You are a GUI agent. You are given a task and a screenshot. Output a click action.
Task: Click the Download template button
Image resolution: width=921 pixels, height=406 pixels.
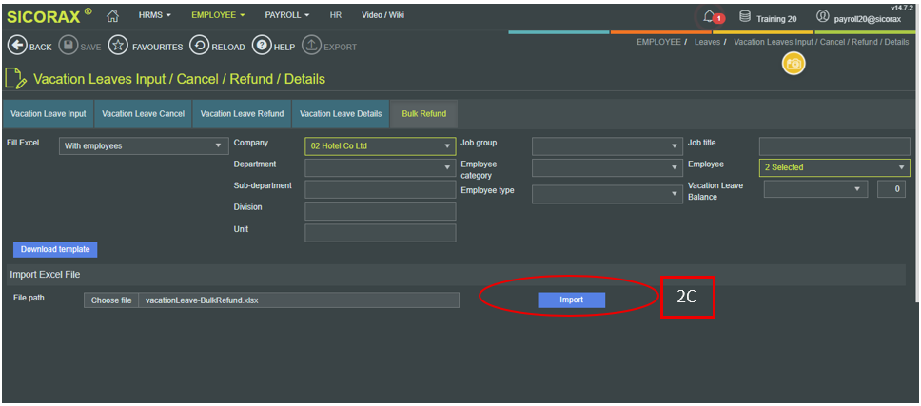click(x=55, y=249)
